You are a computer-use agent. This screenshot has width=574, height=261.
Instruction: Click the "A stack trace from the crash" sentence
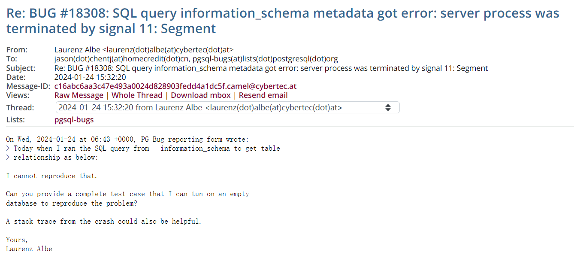[x=103, y=222]
